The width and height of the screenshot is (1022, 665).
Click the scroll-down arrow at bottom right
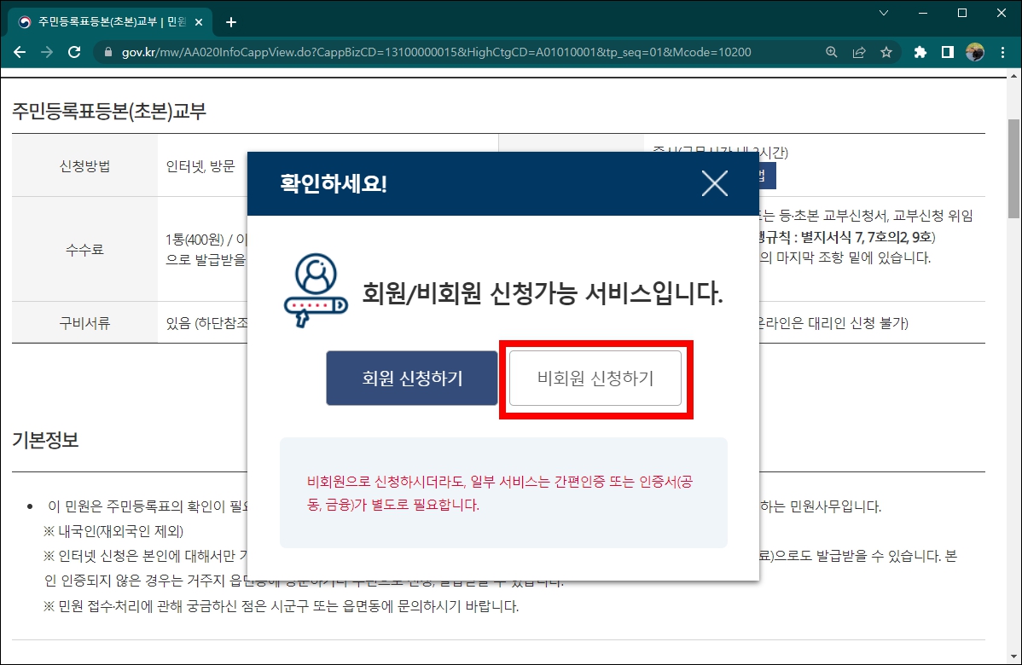point(1013,656)
